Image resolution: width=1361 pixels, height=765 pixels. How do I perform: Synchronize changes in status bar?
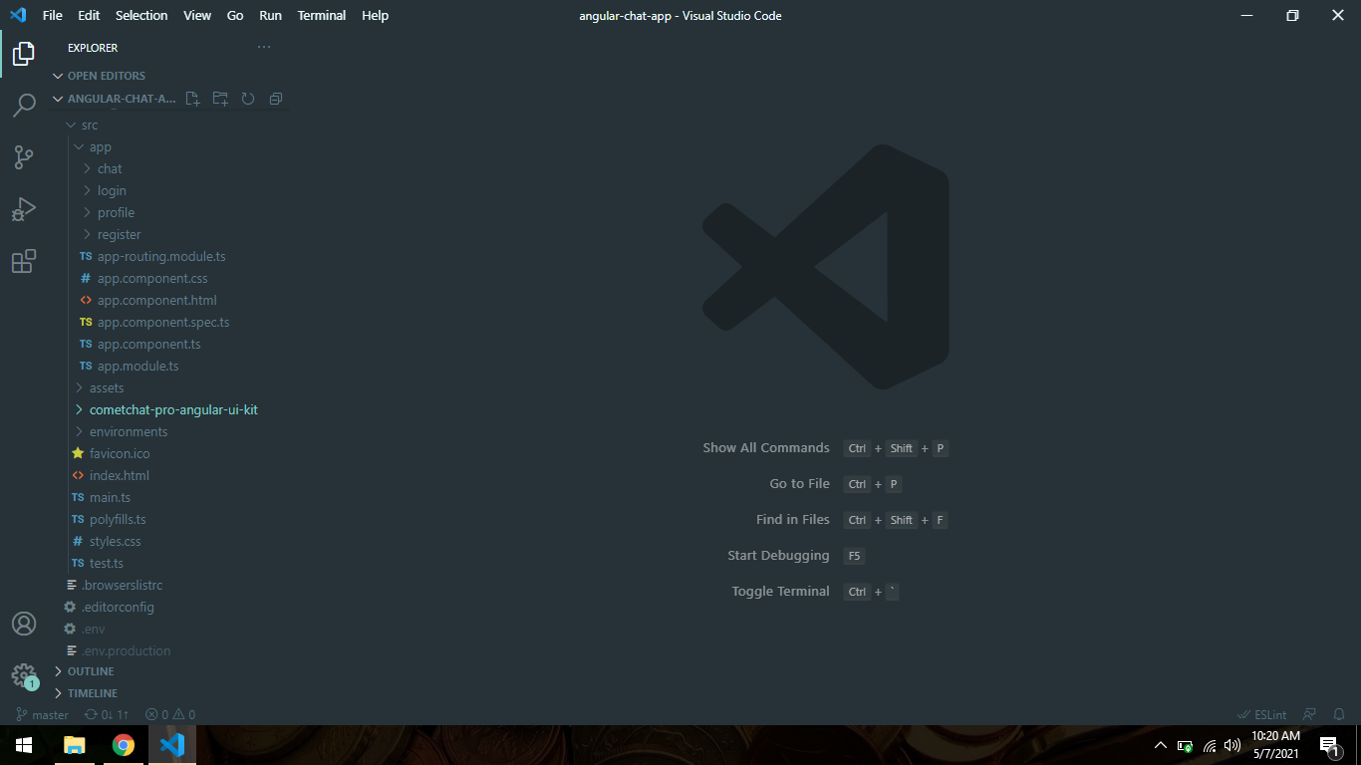(x=107, y=714)
